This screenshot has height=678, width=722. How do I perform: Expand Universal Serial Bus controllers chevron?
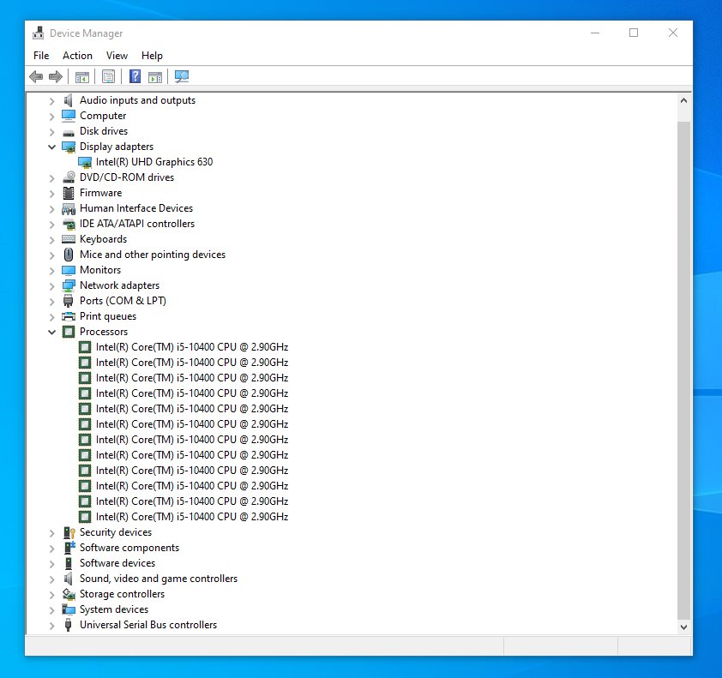52,626
